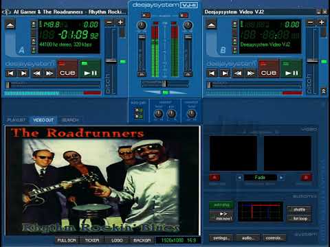Adjust the monitor level knob
This screenshot has height=247, width=330.
pyautogui.click(x=191, y=114)
